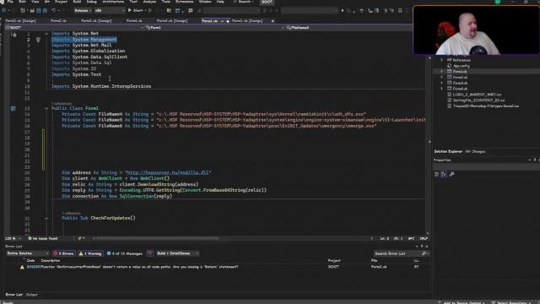The image size is (540, 304).
Task: Collapse the Public Class Form1 region
Action: (46, 109)
